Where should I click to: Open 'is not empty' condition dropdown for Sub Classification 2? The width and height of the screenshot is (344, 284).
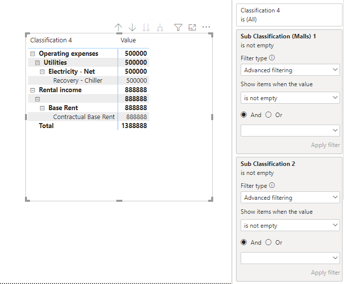pyautogui.click(x=290, y=225)
